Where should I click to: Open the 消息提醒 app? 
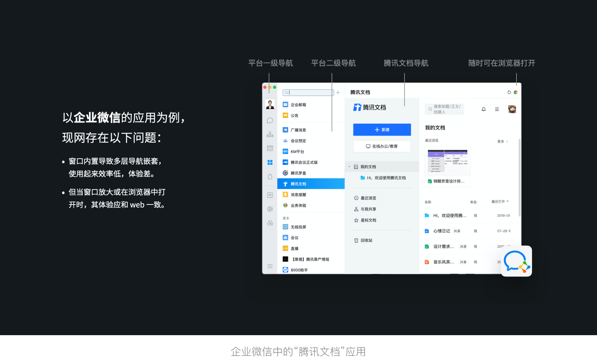tap(311, 195)
